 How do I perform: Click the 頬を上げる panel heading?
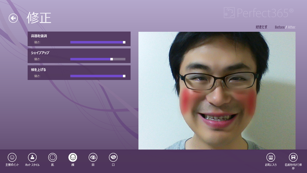38,70
